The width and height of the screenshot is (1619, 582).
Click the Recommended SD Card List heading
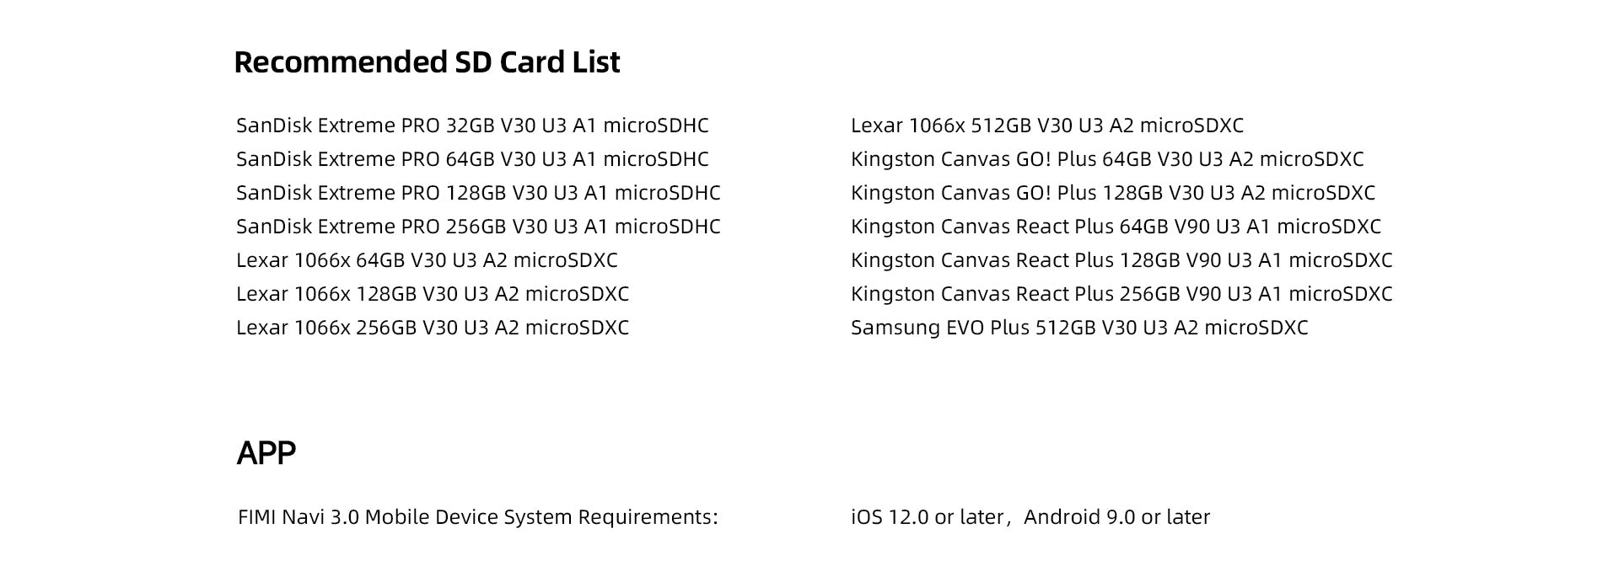coord(427,62)
